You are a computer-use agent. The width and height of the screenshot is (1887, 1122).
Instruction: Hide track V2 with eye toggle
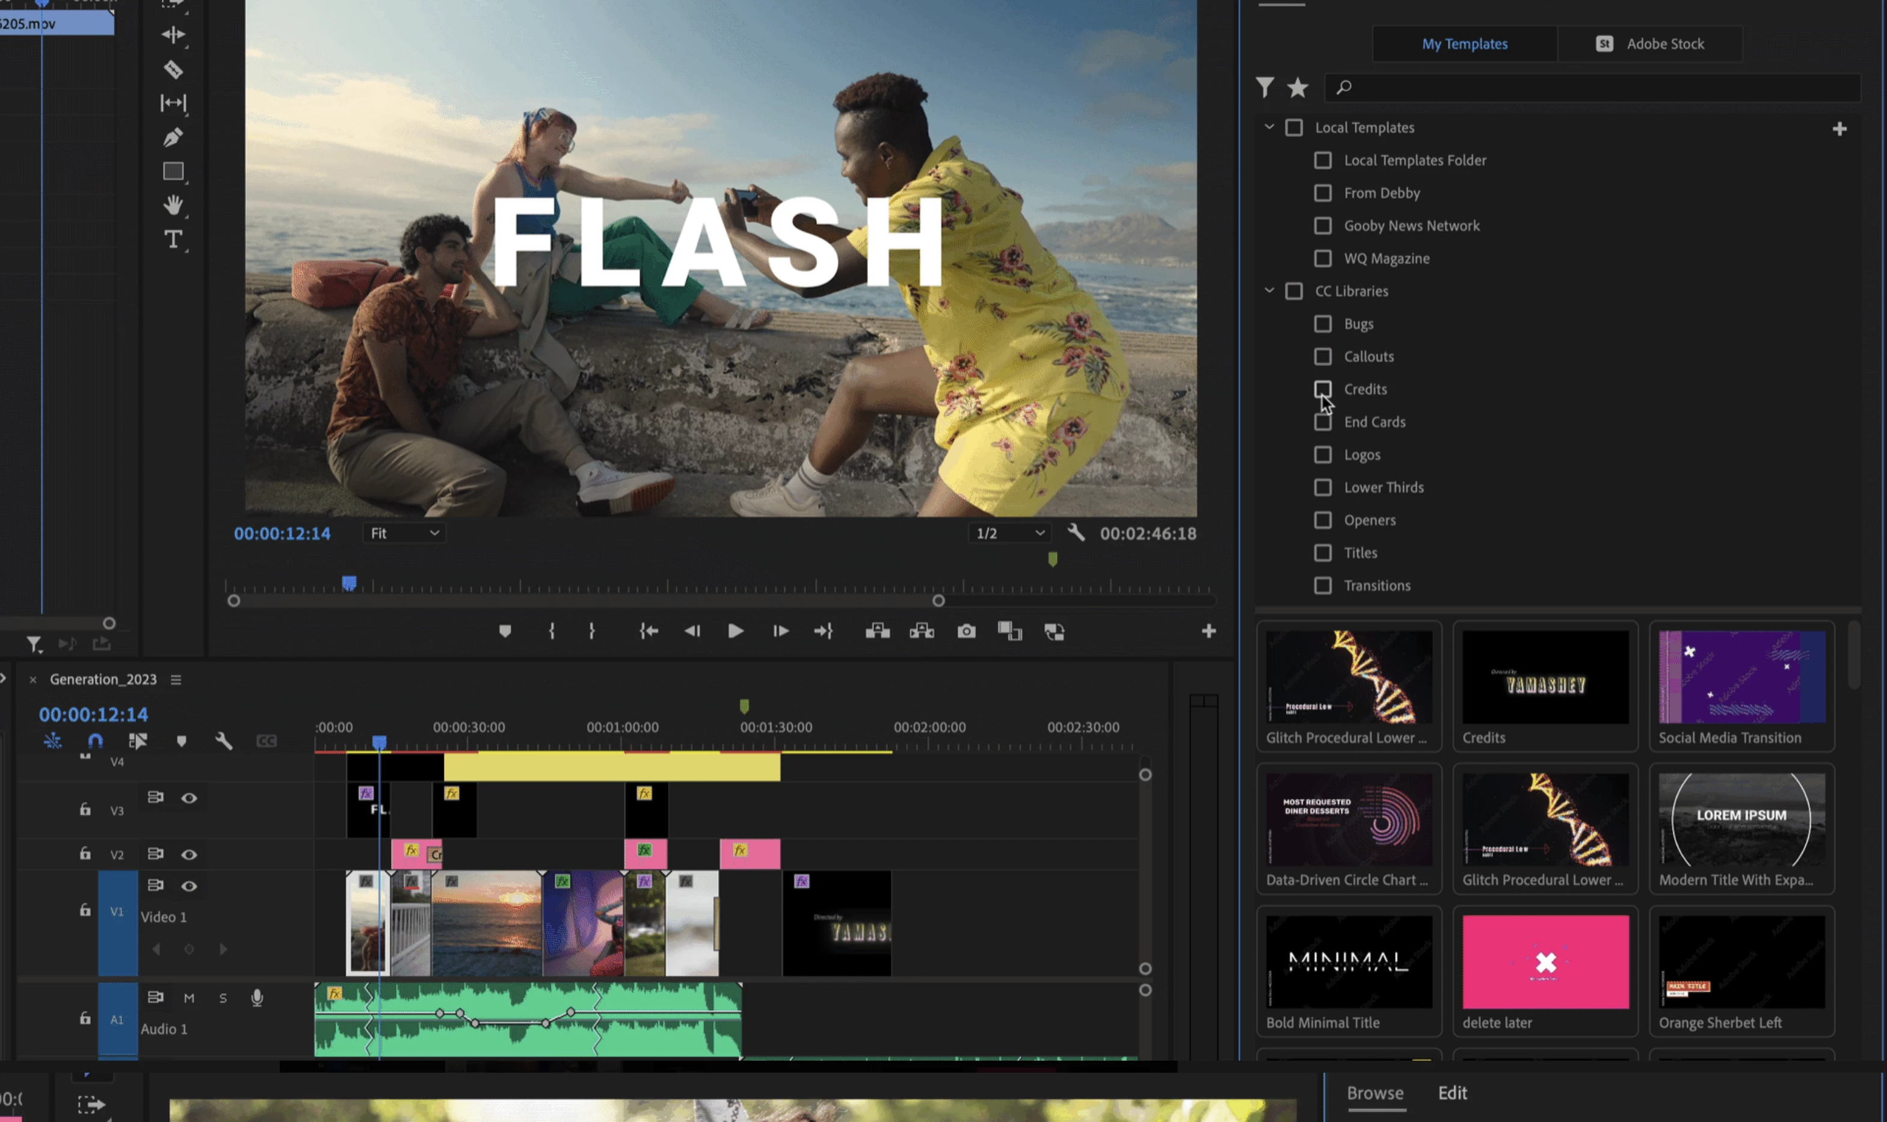pos(189,854)
